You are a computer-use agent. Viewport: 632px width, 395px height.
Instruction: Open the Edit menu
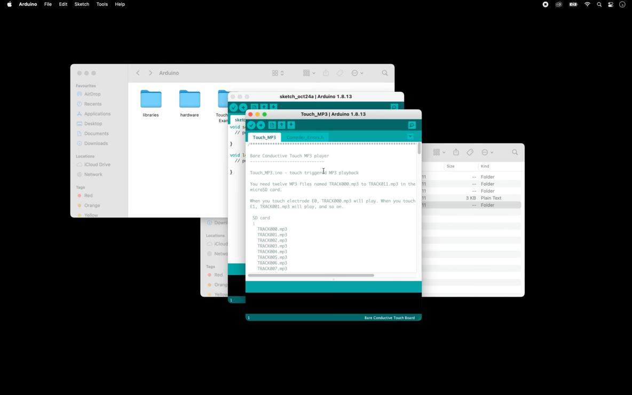pos(64,4)
